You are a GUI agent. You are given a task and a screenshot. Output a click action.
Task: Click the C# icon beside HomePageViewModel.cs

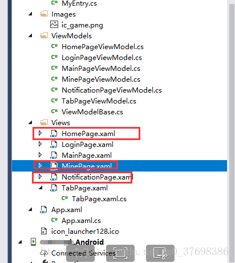click(x=54, y=46)
